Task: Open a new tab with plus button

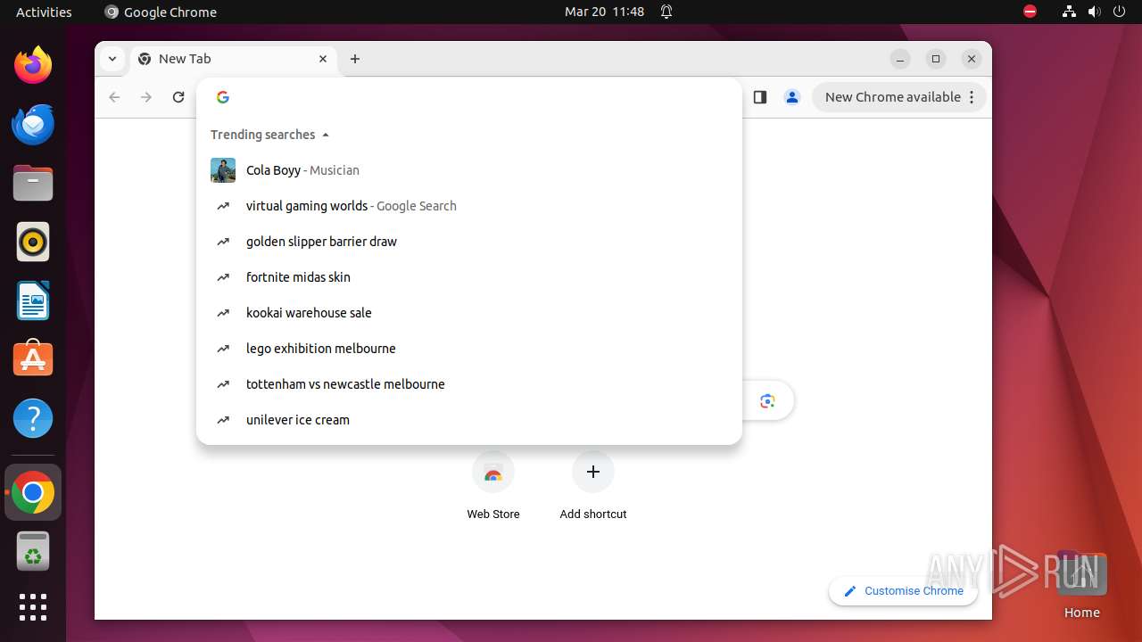Action: pyautogui.click(x=355, y=59)
